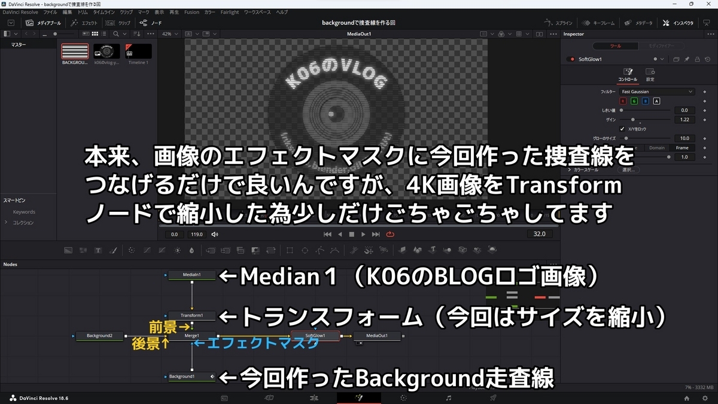
Task: Toggle the blue (B) channel button
Action: [645, 101]
